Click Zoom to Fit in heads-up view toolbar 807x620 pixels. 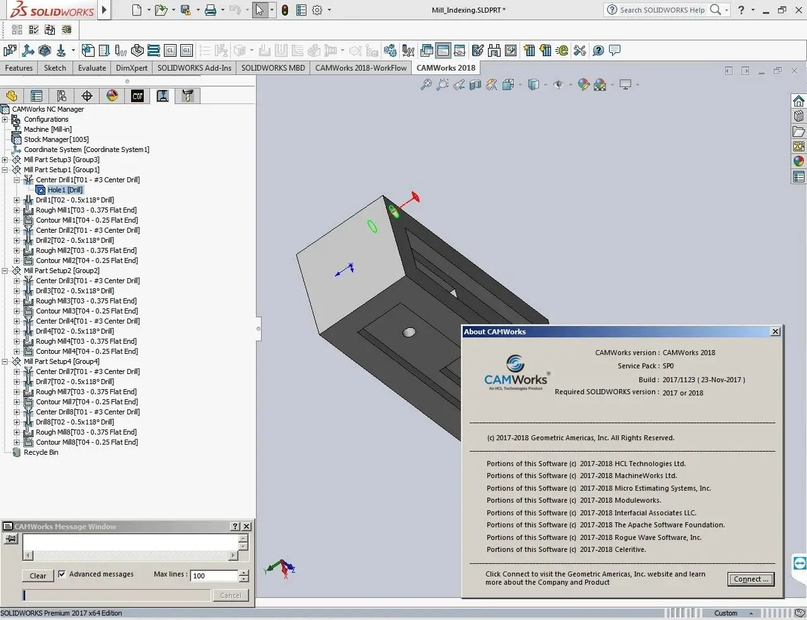click(x=426, y=85)
